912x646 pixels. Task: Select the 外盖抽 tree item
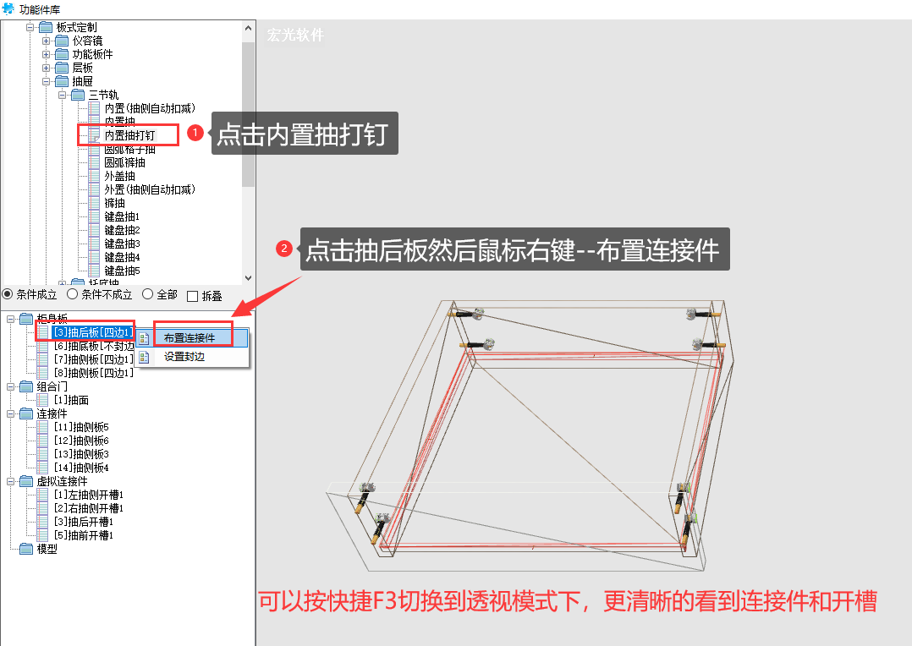click(120, 176)
